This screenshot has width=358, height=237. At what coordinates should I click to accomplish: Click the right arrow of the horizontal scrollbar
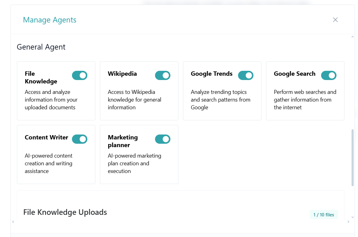348,222
